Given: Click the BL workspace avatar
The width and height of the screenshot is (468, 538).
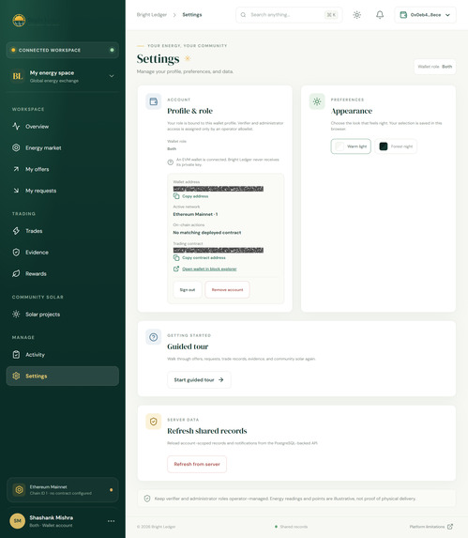Looking at the screenshot, I should pos(18,76).
